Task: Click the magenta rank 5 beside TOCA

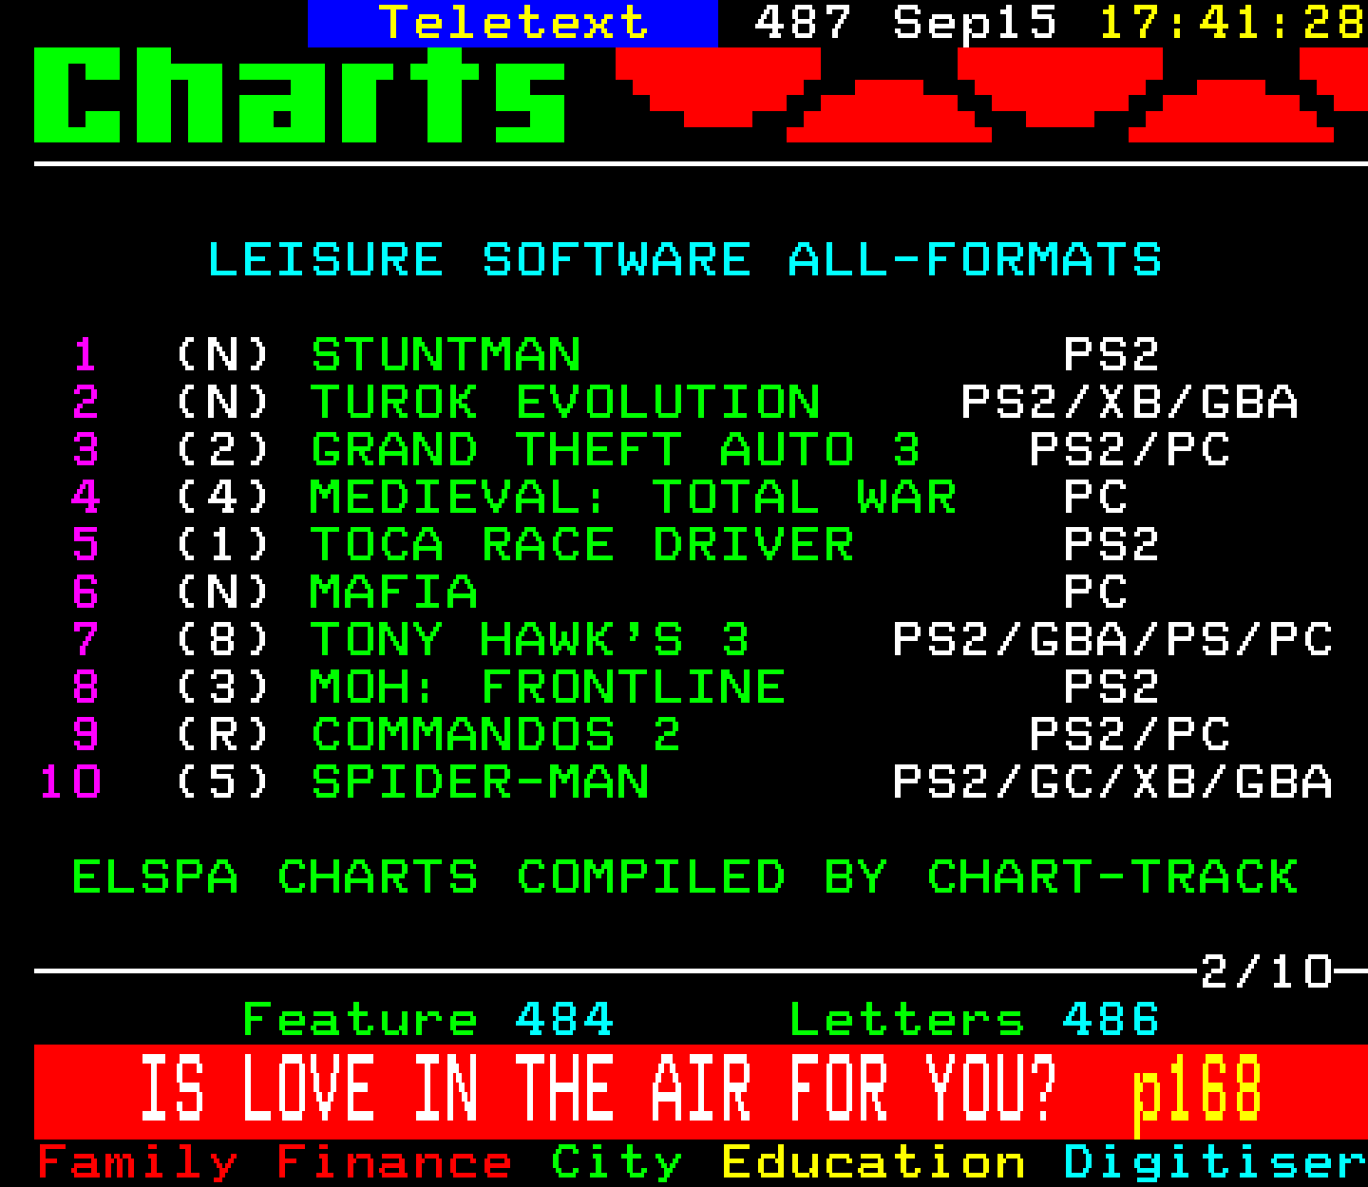Action: (85, 545)
